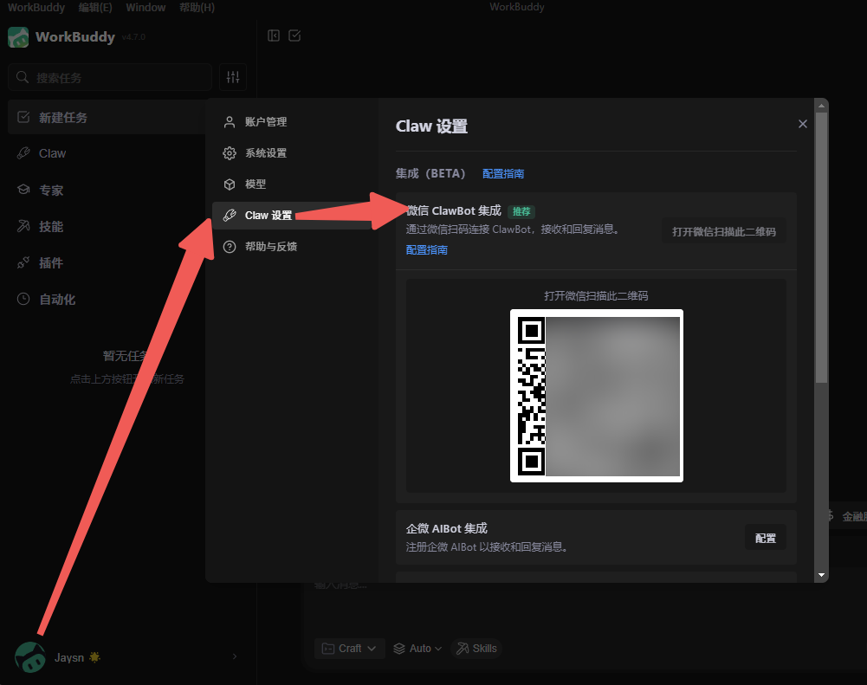Viewport: 867px width, 685px height.
Task: Click the 打开微信扫描此二维码 button
Action: [x=724, y=231]
